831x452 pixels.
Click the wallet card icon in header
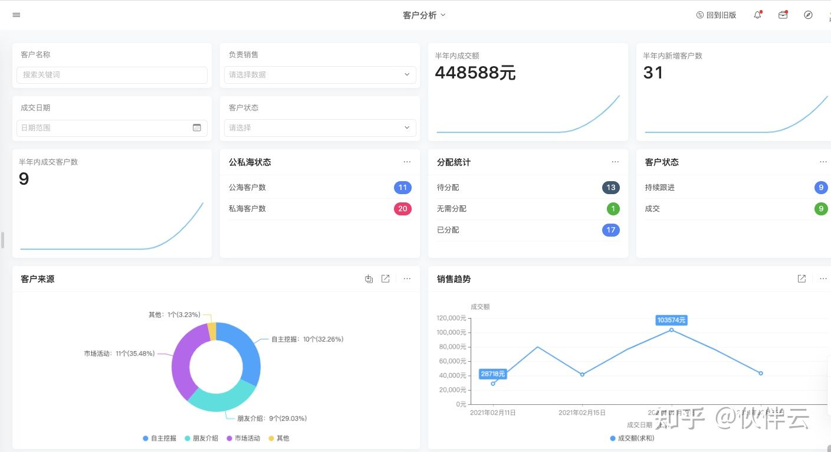[x=783, y=15]
